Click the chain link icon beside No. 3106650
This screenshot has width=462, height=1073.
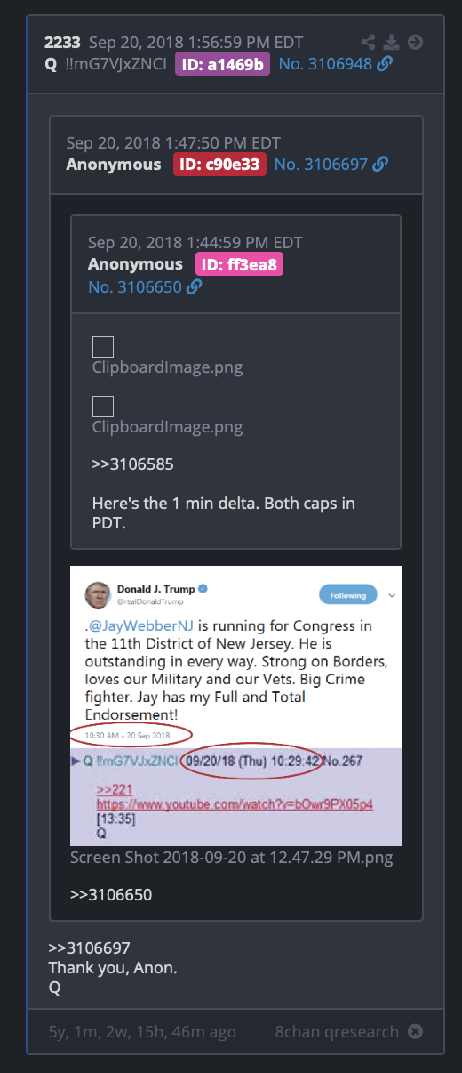tap(194, 286)
